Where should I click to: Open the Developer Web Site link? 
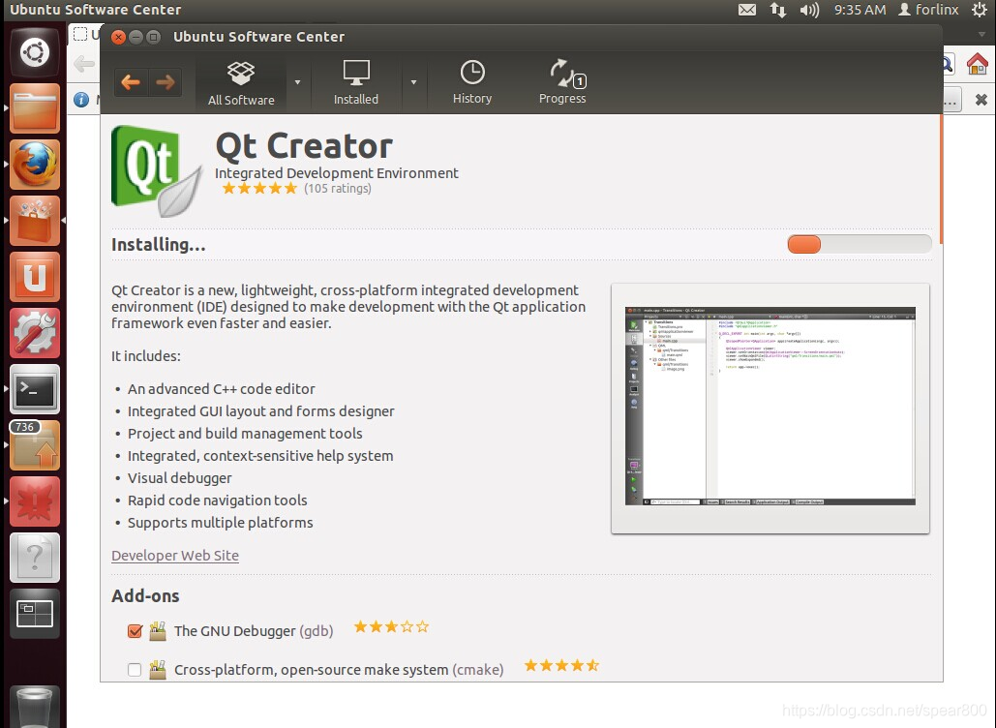[x=175, y=556]
